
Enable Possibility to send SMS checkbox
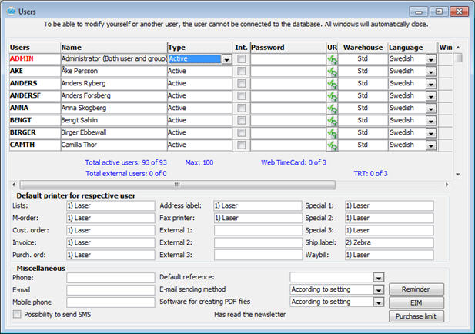(x=17, y=315)
